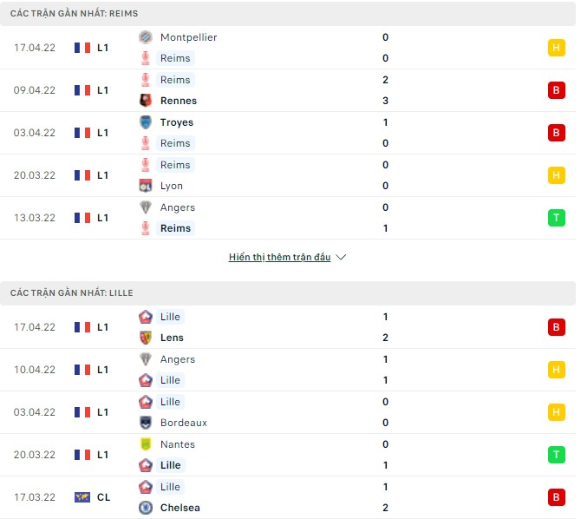Click the Montpellier club crest icon

[146, 37]
